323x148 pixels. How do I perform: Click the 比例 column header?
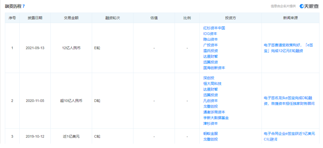[x=187, y=18]
